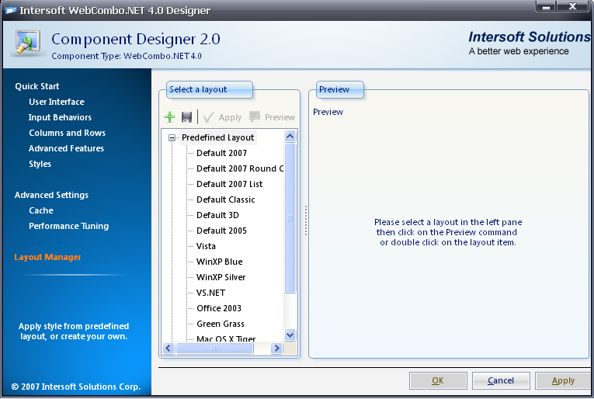Open User Interface settings
The width and height of the screenshot is (594, 399).
(57, 102)
